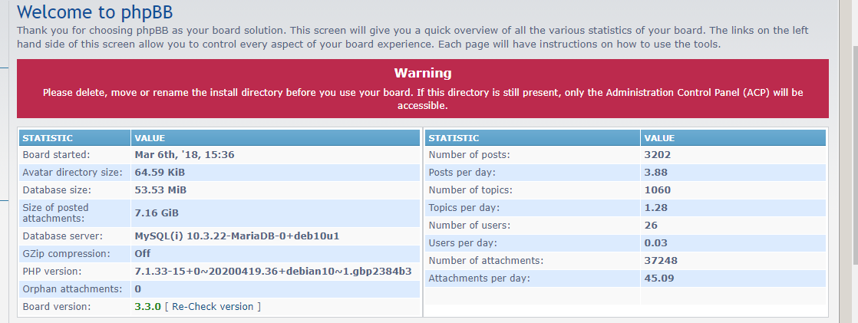This screenshot has width=858, height=323.
Task: Click the Number of topics value 1060
Action: [x=657, y=190]
